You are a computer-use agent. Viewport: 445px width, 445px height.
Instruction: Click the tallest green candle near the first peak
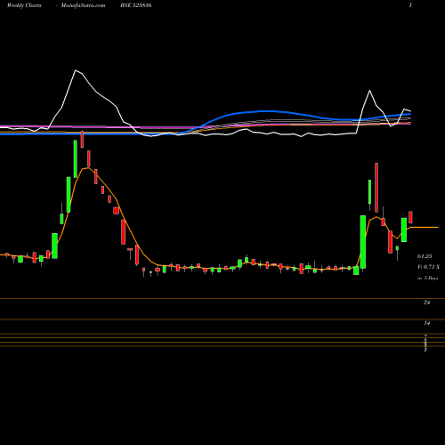76,159
